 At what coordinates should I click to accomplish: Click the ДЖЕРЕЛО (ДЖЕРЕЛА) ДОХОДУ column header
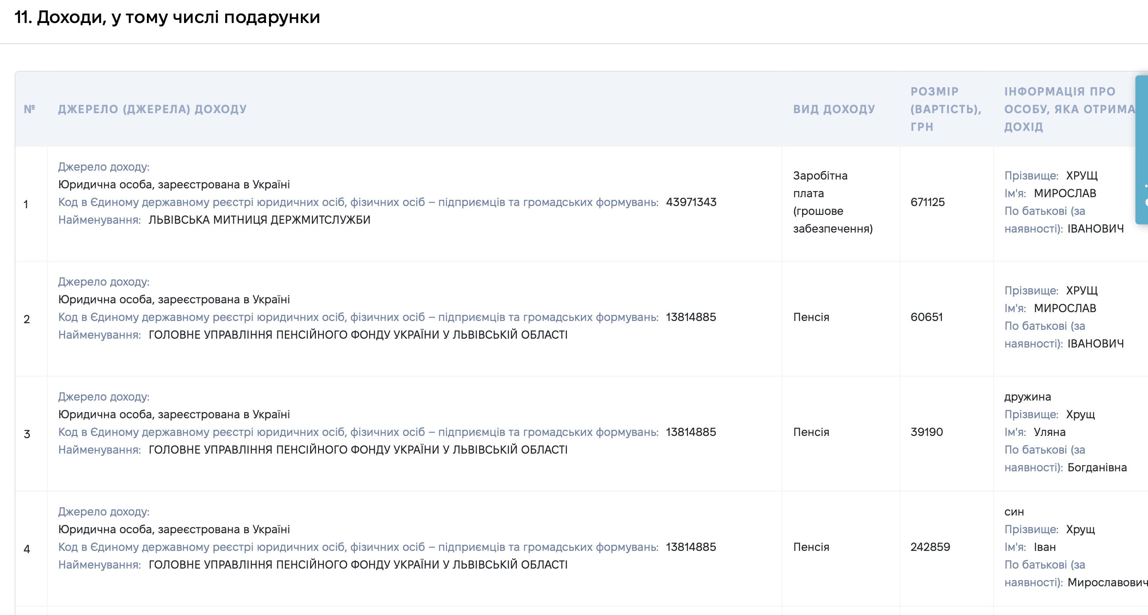click(153, 109)
